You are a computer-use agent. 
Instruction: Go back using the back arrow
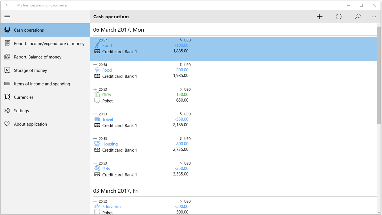pyautogui.click(x=7, y=5)
